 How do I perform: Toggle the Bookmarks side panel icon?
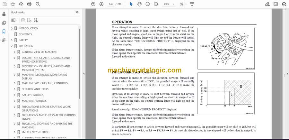pyautogui.click(x=4, y=32)
